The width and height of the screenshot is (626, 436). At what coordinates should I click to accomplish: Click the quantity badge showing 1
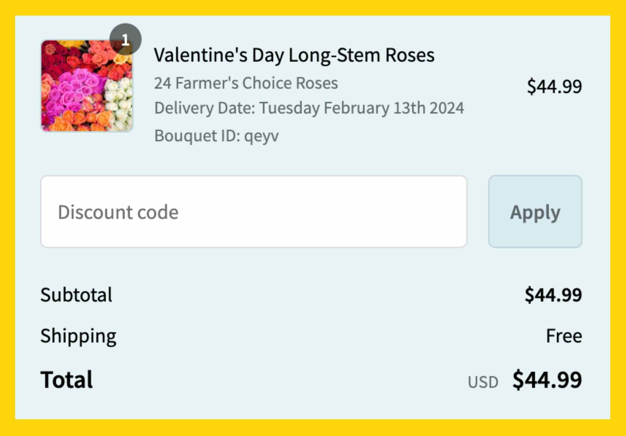point(126,38)
